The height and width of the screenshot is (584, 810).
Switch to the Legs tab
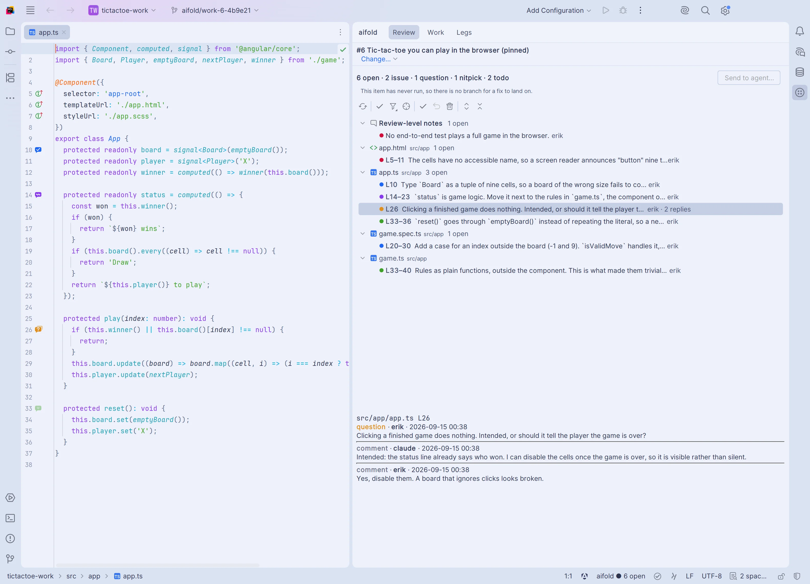pyautogui.click(x=464, y=32)
